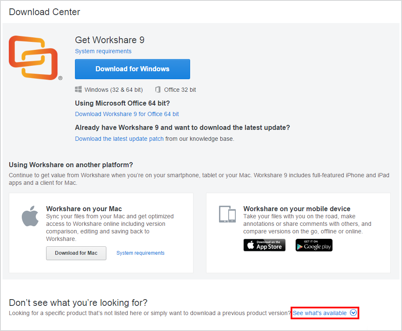
Task: Click See what's available link text
Action: pos(320,313)
